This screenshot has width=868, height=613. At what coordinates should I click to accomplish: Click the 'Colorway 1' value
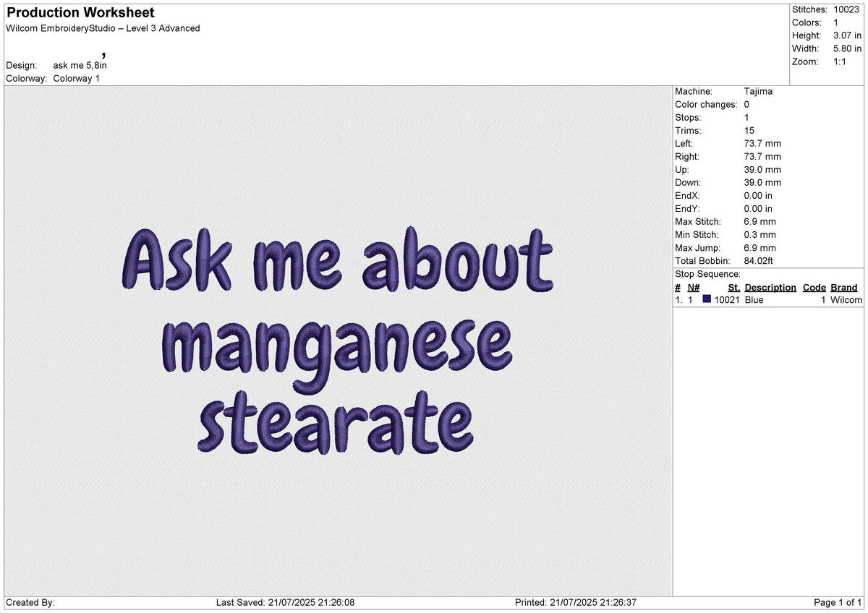point(77,78)
